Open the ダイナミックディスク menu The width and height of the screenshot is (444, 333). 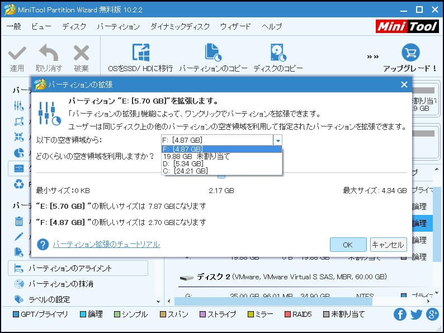[x=180, y=27]
